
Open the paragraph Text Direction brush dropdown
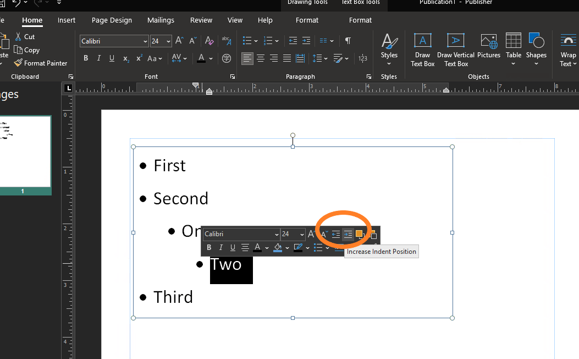(x=341, y=58)
